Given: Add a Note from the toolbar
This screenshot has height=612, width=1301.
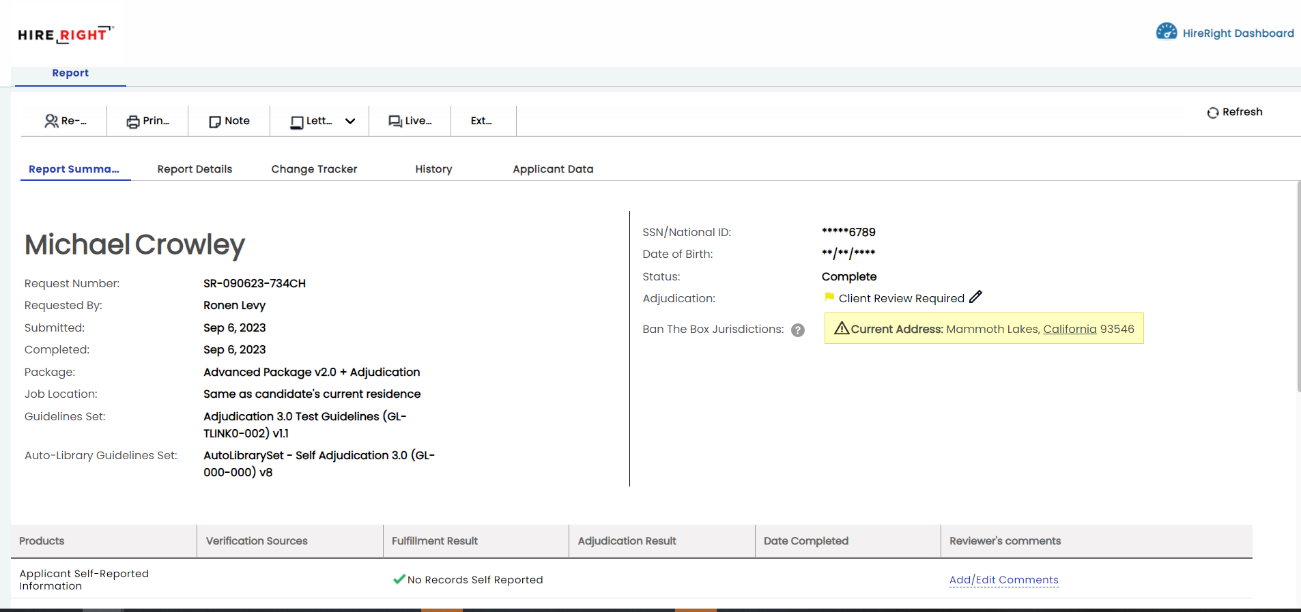Looking at the screenshot, I should (x=229, y=121).
